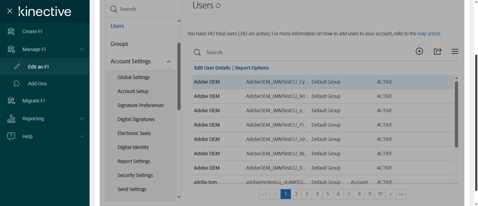Click the Edit User Details link
The height and width of the screenshot is (206, 478).
212,68
